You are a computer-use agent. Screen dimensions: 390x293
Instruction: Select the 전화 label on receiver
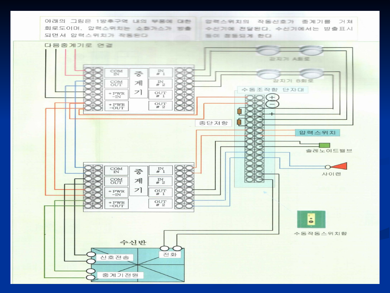170,255
